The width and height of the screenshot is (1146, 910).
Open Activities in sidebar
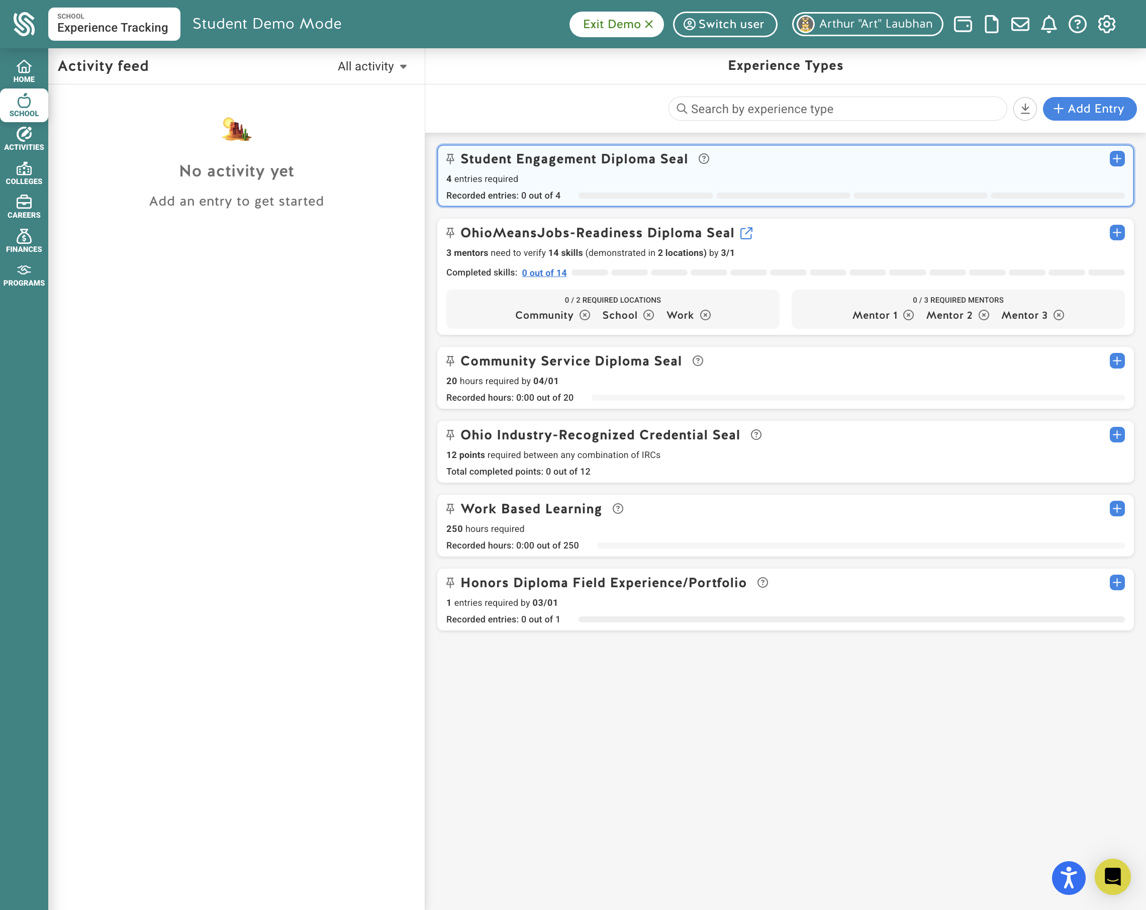tap(24, 139)
